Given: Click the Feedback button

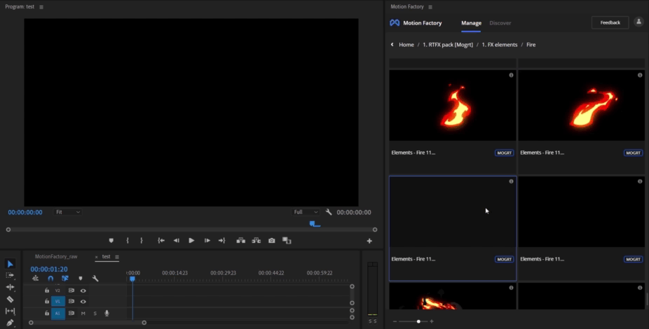Looking at the screenshot, I should pyautogui.click(x=610, y=22).
